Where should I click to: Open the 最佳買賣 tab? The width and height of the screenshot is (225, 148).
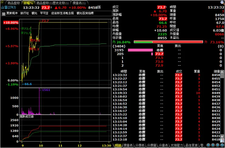click(x=192, y=145)
